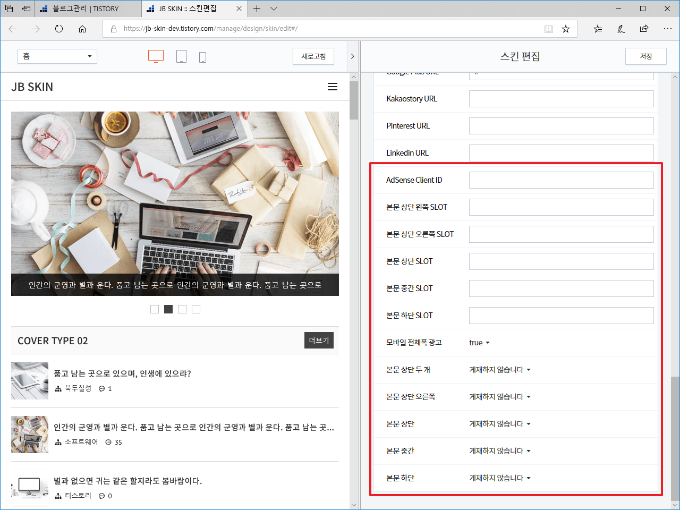Viewport: 680px width, 510px height.
Task: Reload the page with the refresh icon
Action: tap(59, 29)
